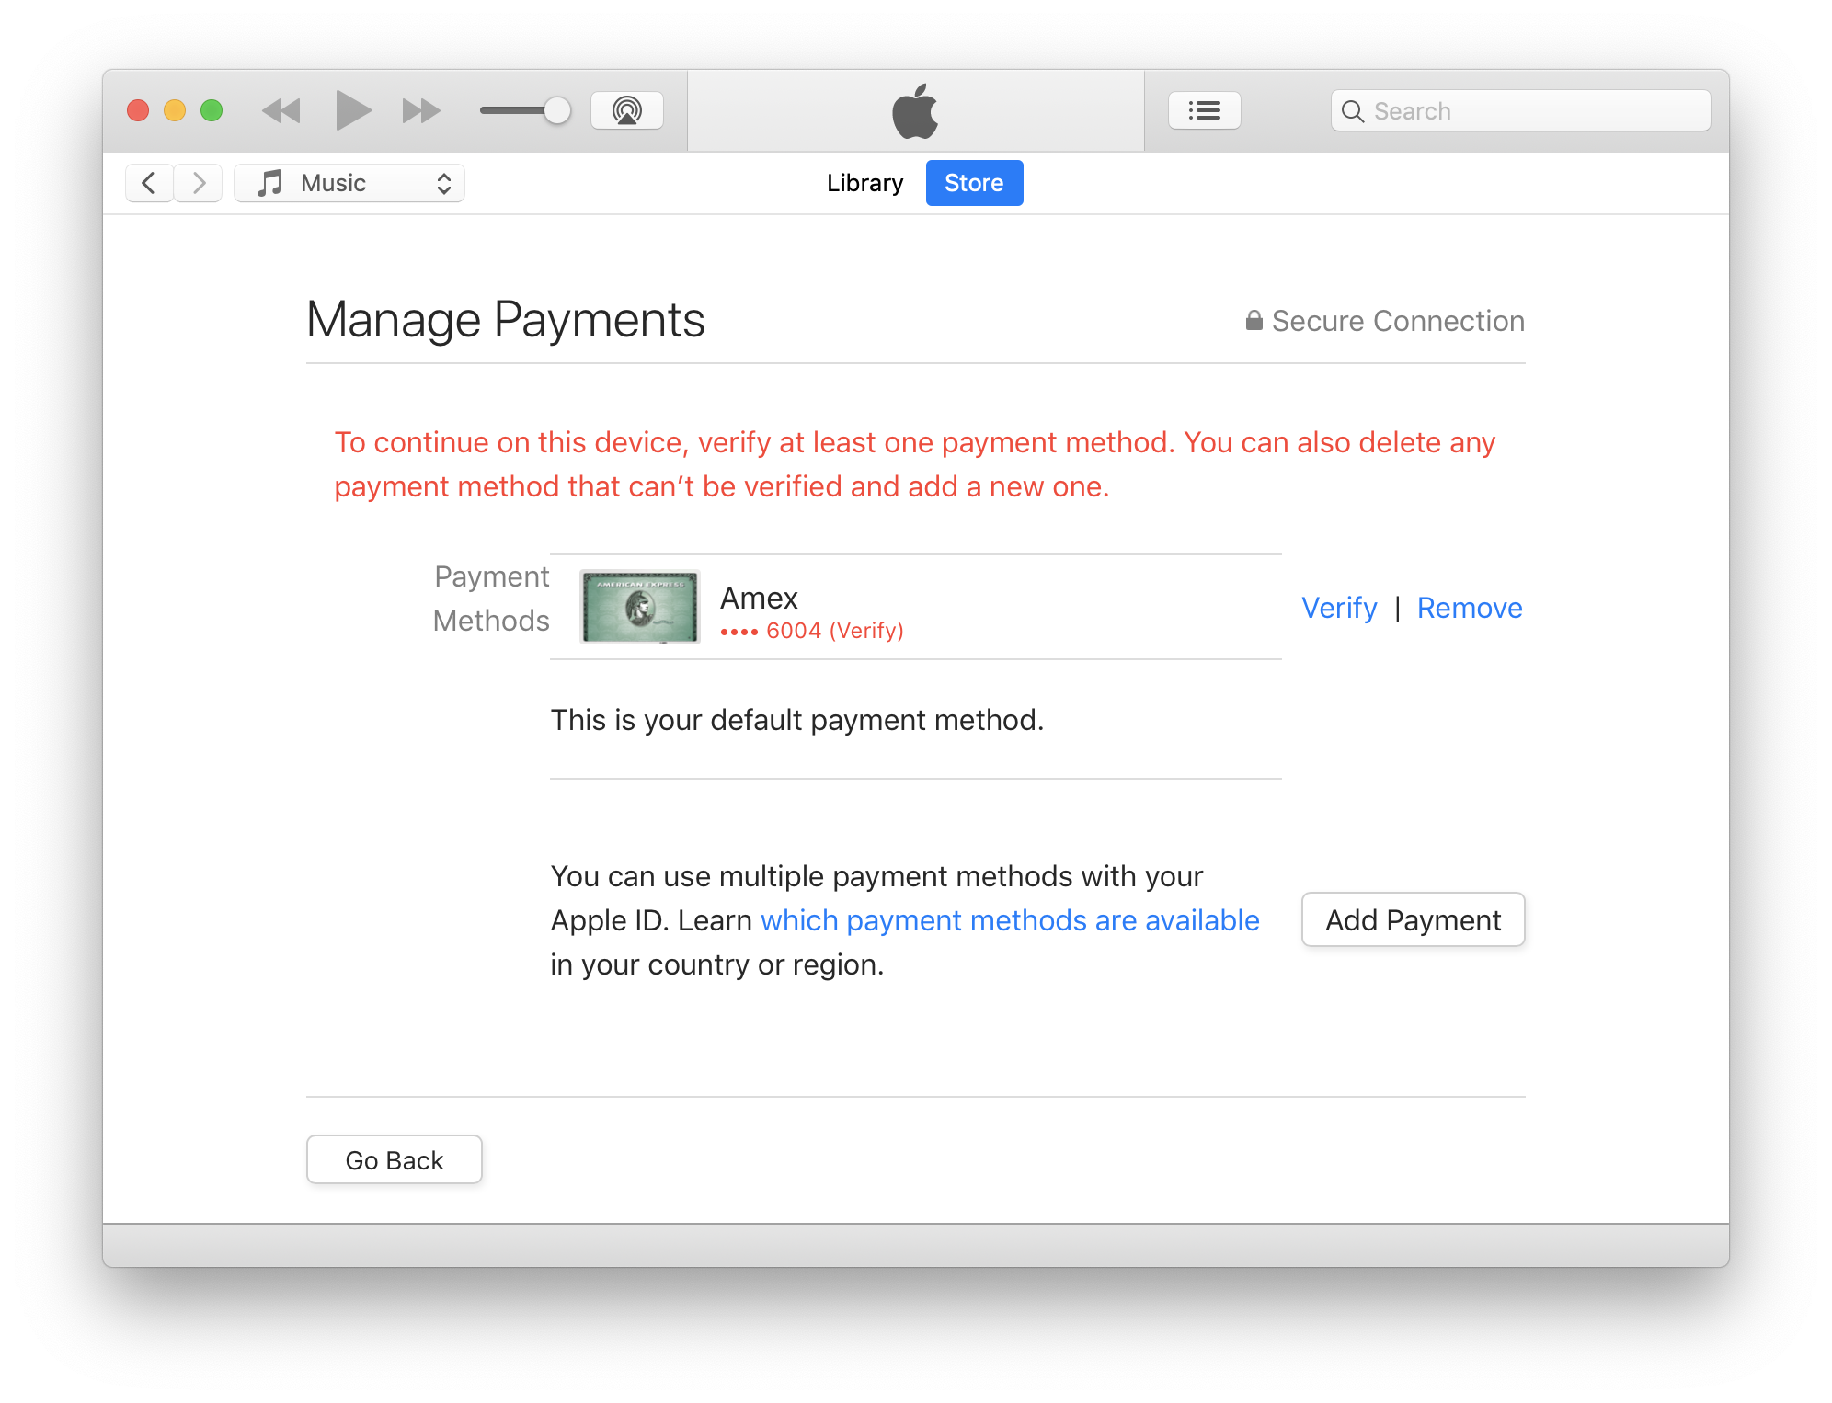Click the fast-forward button

(421, 111)
